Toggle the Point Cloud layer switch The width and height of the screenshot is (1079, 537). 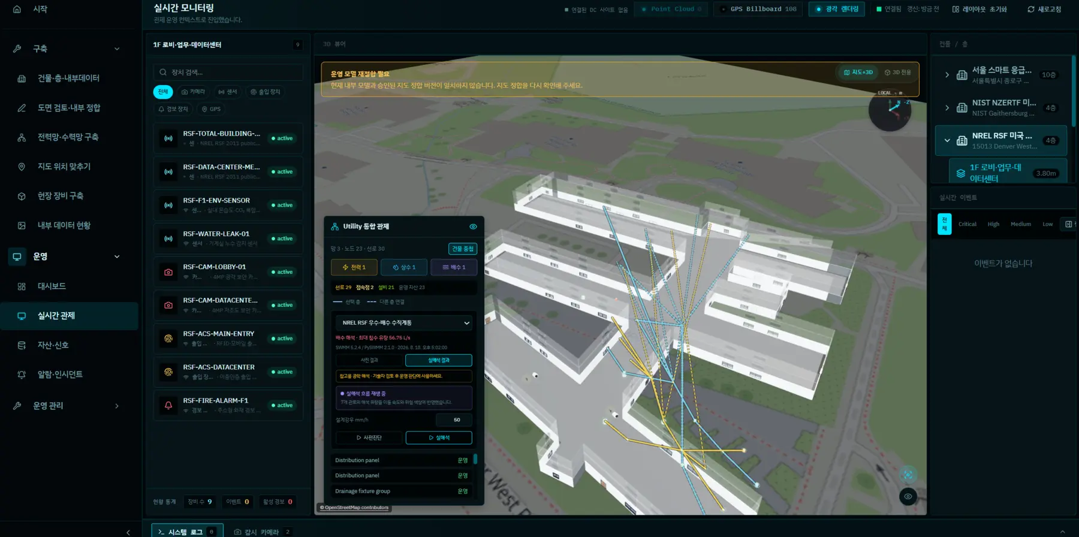click(671, 9)
